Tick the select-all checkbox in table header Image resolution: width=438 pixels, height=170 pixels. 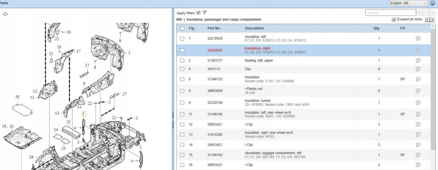[x=182, y=28]
